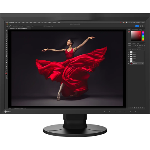150x150 pixels.
Task: Click the foreground swatch in Color panel
Action: click(129, 32)
